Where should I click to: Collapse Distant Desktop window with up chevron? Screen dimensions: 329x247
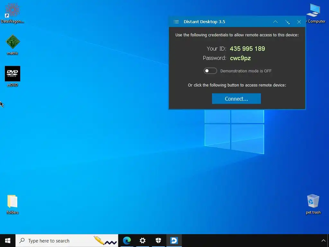tap(275, 22)
